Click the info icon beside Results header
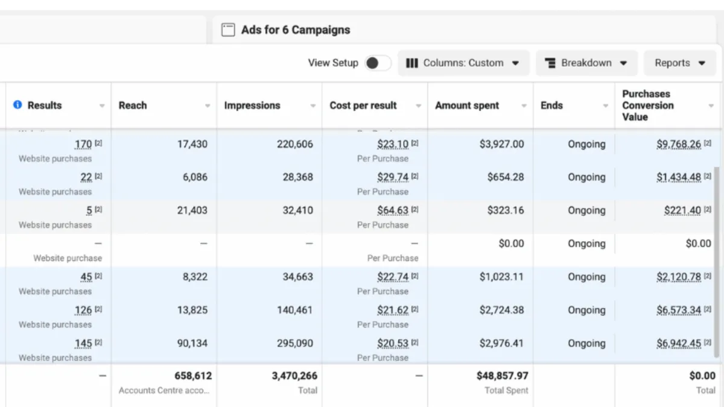The width and height of the screenshot is (724, 407). tap(17, 105)
